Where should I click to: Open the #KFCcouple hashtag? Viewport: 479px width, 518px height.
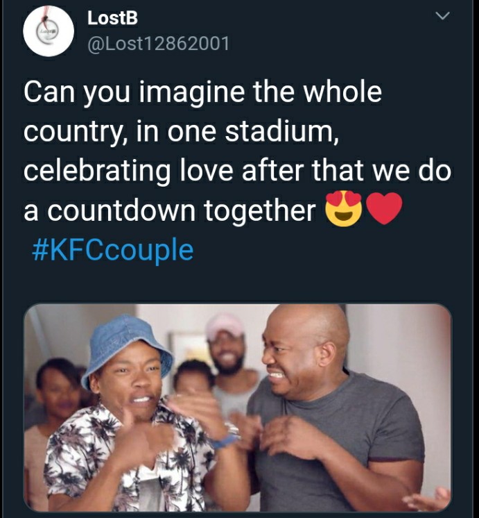pyautogui.click(x=112, y=250)
